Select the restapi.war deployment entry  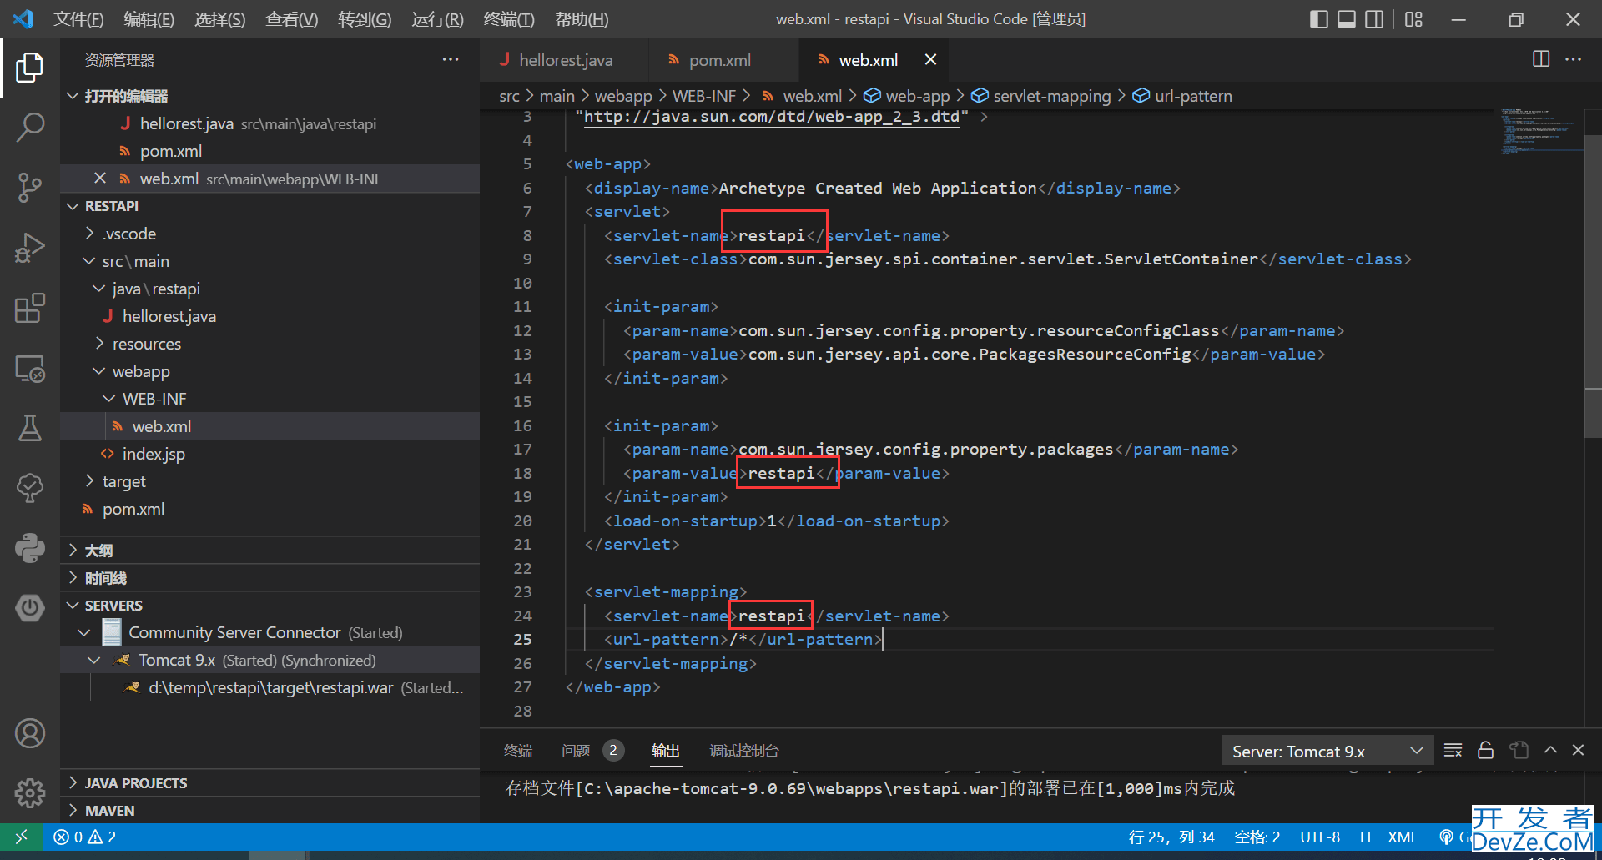[270, 687]
